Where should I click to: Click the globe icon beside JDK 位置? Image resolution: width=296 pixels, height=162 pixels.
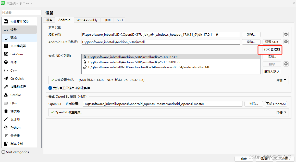coord(286,34)
